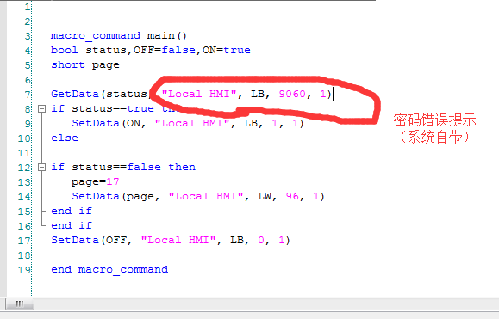Click the else keyword on line 10
The height and width of the screenshot is (319, 499).
tap(65, 138)
